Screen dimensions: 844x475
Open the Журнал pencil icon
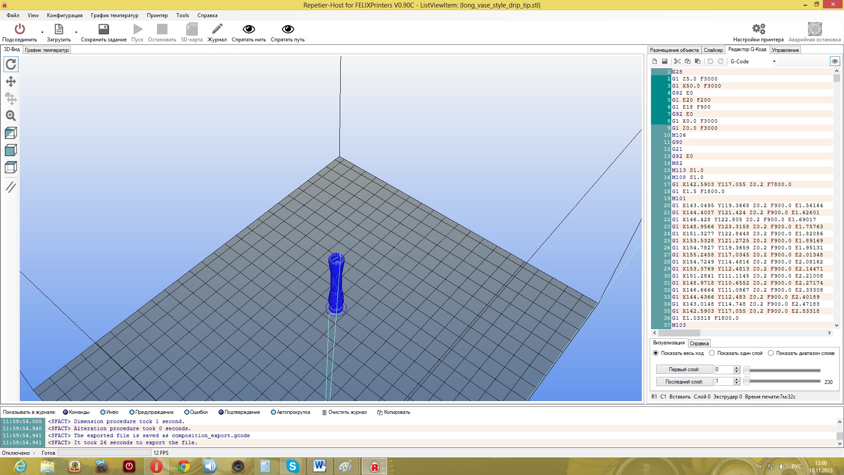pyautogui.click(x=217, y=29)
